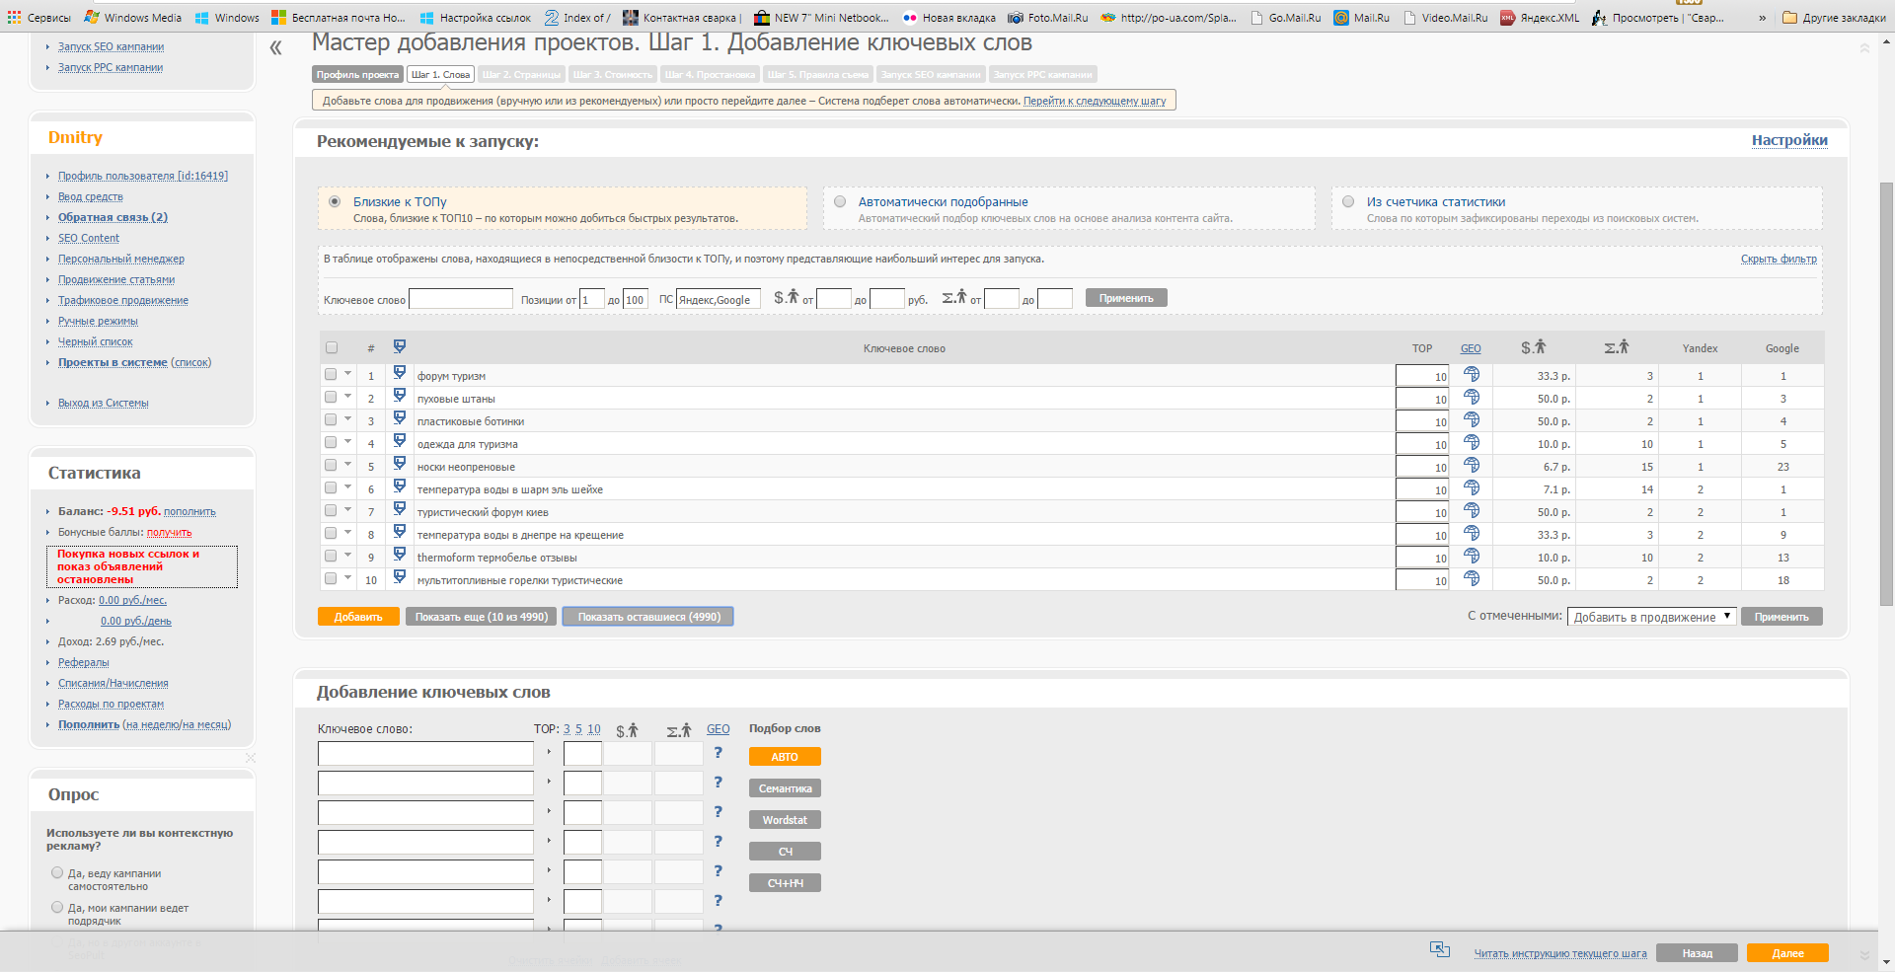Switch to the Шаг 1. Слова tab
Image resolution: width=1895 pixels, height=972 pixels.
pyautogui.click(x=440, y=74)
